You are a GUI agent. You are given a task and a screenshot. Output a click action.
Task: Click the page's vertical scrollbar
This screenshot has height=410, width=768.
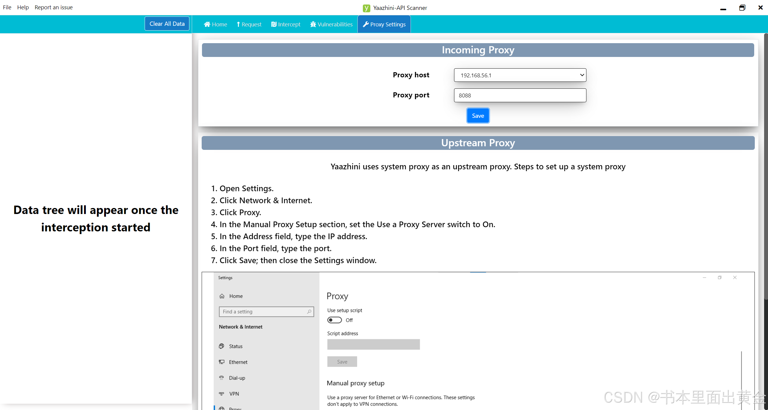(766, 168)
